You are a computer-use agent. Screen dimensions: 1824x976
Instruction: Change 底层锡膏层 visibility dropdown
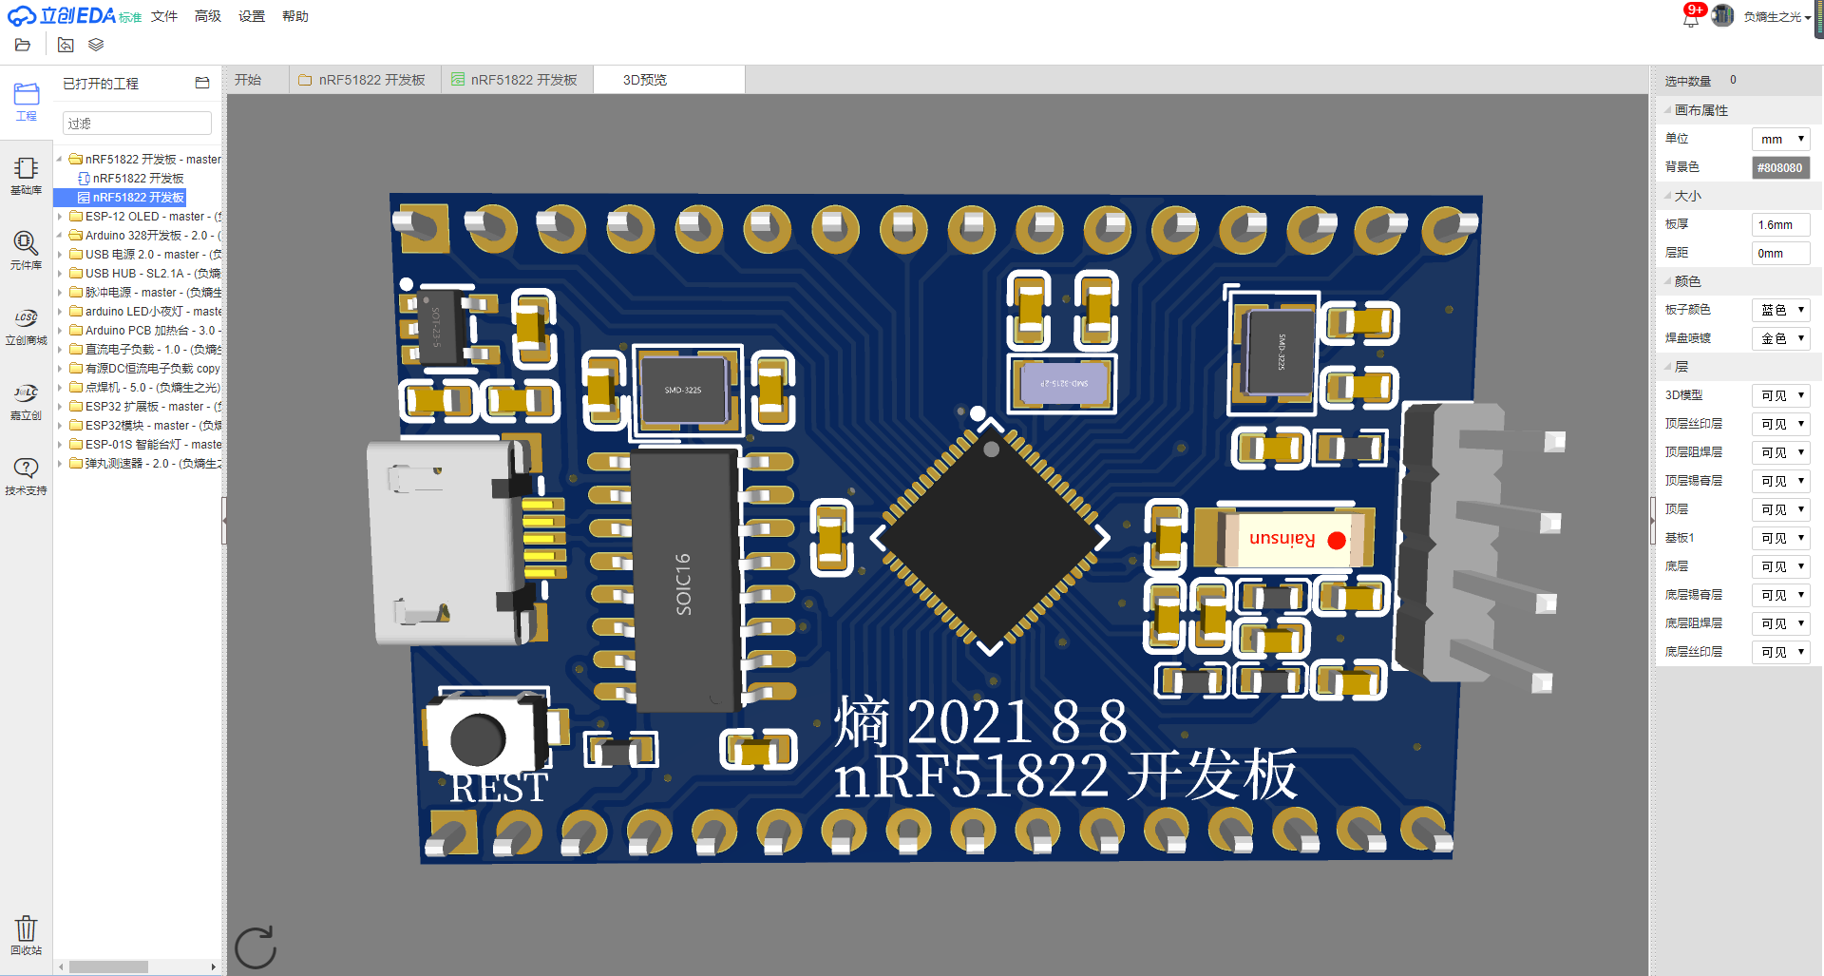tap(1780, 595)
